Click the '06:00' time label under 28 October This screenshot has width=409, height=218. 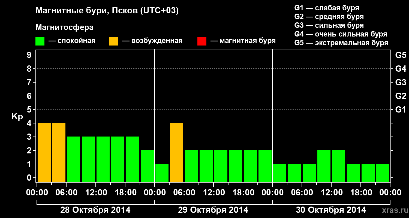coord(66,193)
